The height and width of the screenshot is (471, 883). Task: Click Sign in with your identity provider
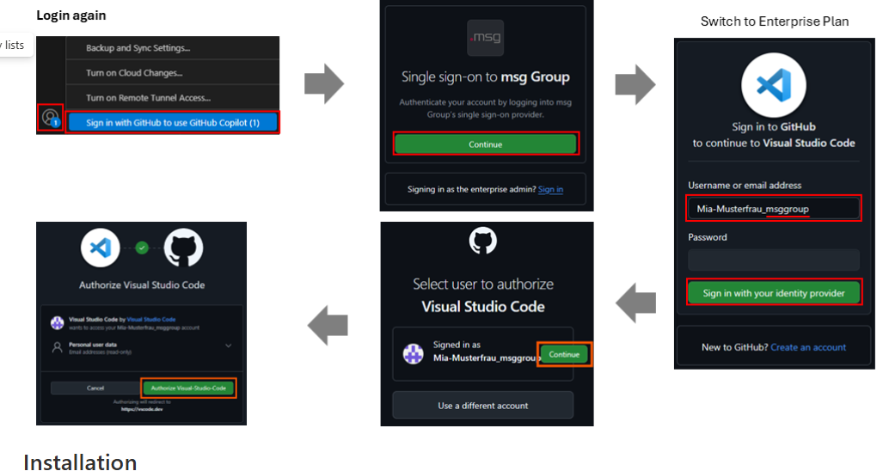774,292
